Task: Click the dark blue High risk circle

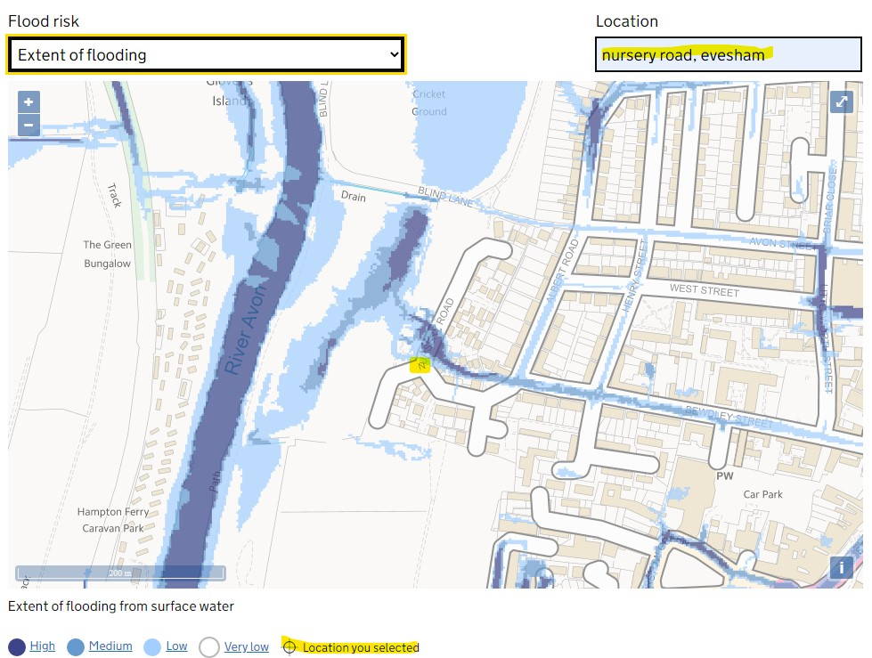Action: pos(17,646)
